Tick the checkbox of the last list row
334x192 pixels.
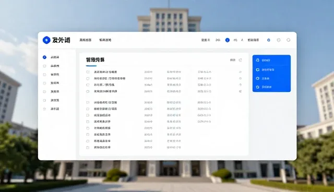click(88, 147)
